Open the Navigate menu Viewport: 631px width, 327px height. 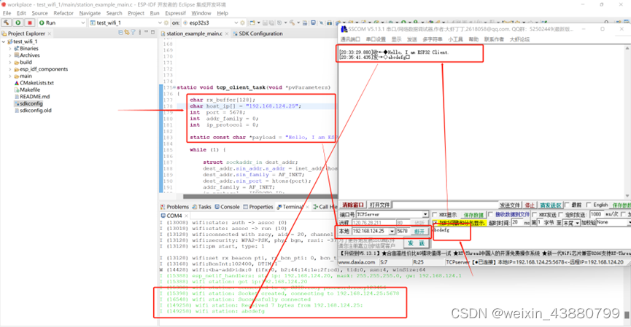[x=90, y=13]
